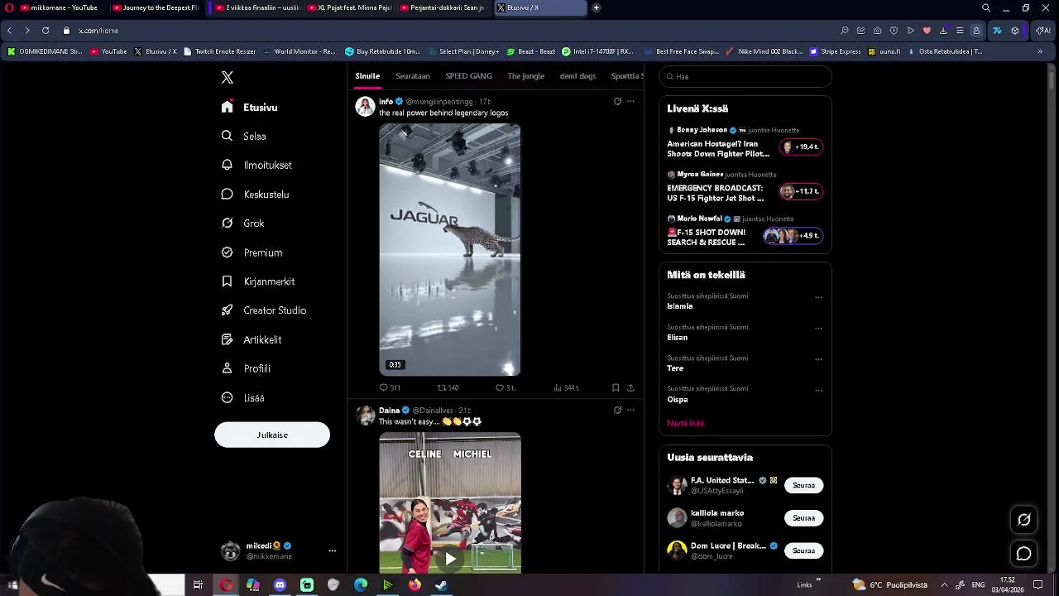
Task: Go back in browser
Action: (9, 31)
